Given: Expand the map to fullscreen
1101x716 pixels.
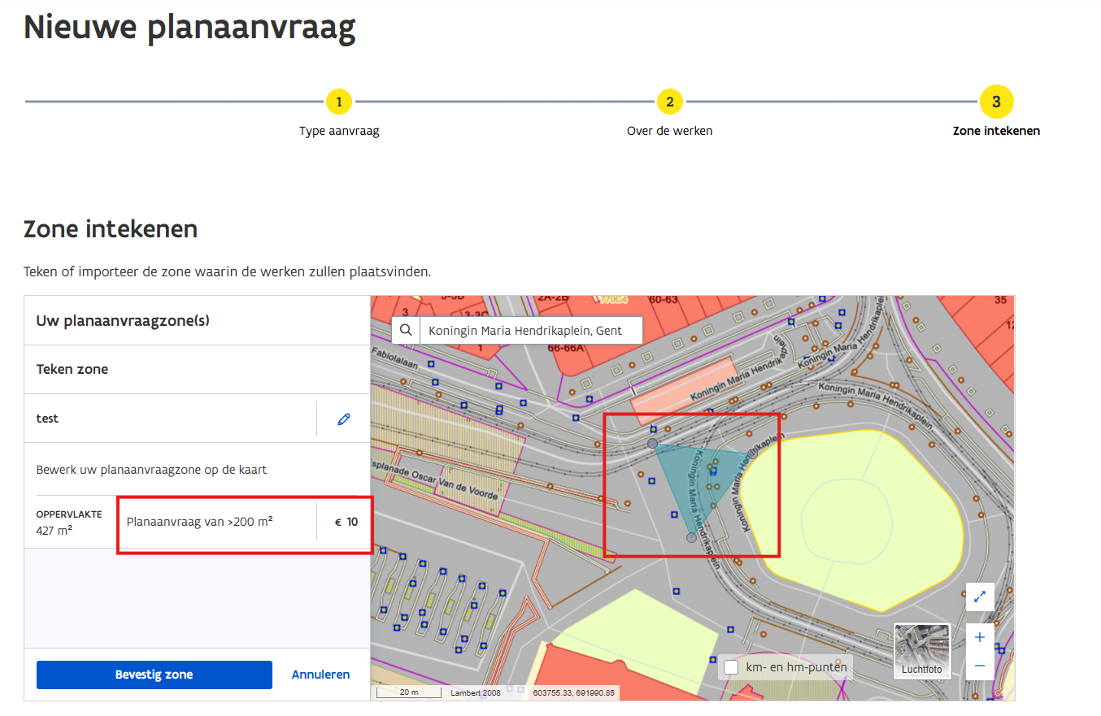Looking at the screenshot, I should tap(980, 597).
